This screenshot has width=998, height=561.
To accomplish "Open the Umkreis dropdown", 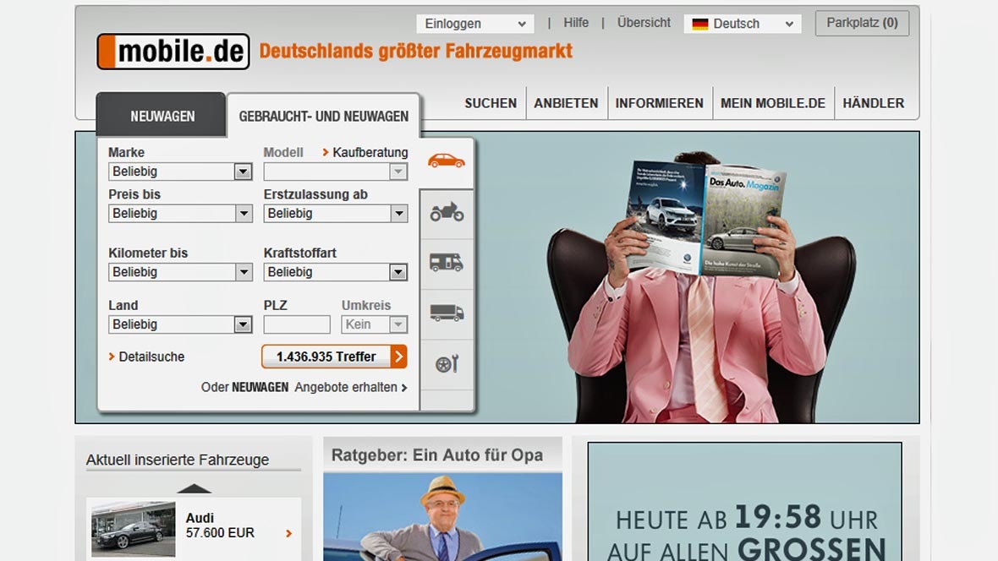I will tap(374, 324).
